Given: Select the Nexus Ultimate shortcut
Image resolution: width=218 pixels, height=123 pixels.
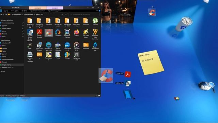Looking at the screenshot, I should point(58,46).
